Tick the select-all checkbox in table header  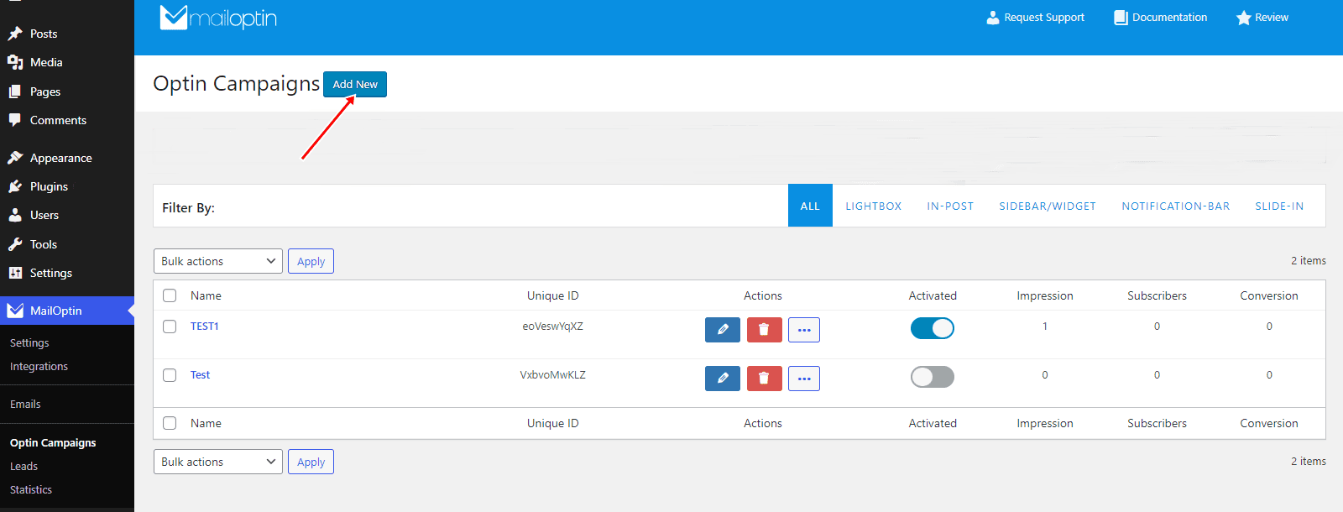pyautogui.click(x=170, y=295)
